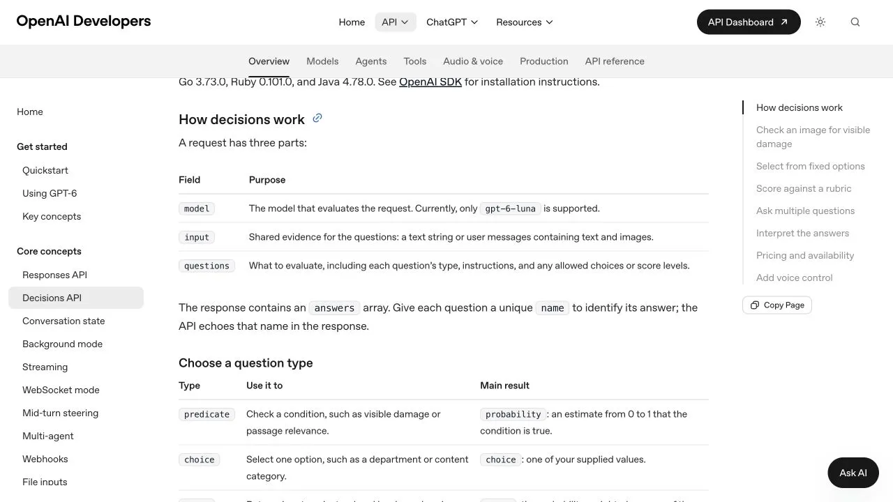The width and height of the screenshot is (893, 502).
Task: Jump to Check an image for visible damage
Action: click(x=813, y=137)
